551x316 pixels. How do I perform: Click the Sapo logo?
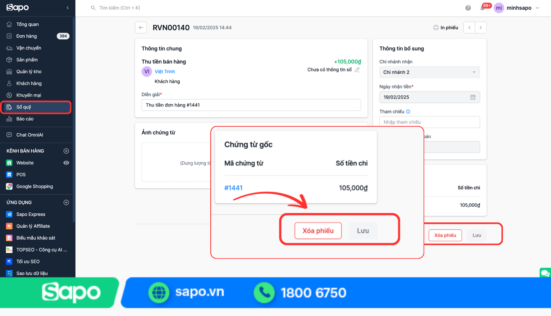[x=18, y=8]
